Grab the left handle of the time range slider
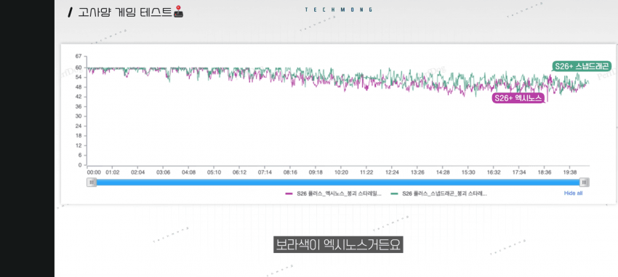Viewport: 618px width, 277px height. (92, 182)
